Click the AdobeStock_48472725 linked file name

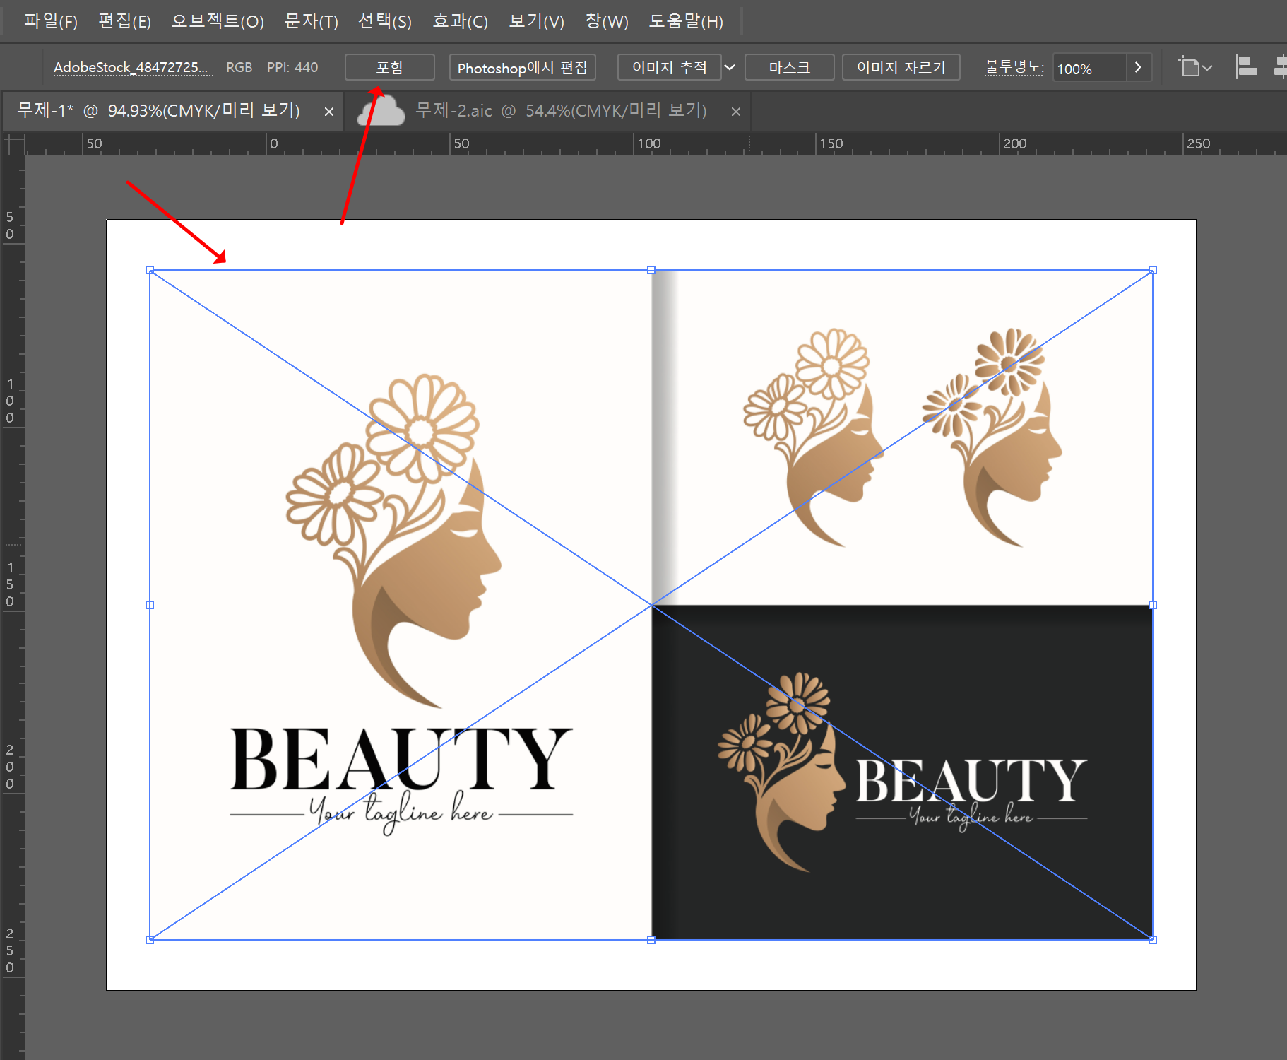[133, 68]
